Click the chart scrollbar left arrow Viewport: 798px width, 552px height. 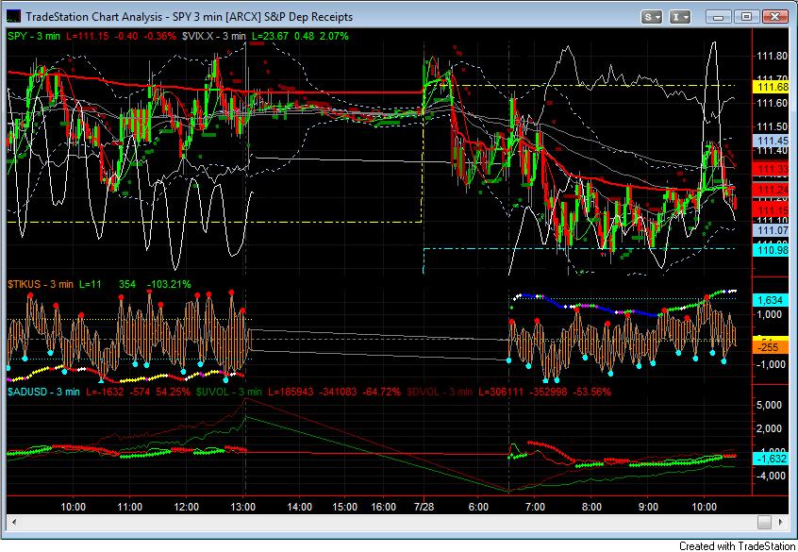pyautogui.click(x=14, y=522)
